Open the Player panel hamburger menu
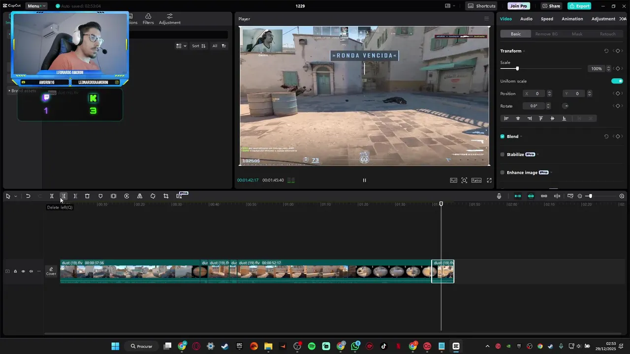 (x=487, y=19)
